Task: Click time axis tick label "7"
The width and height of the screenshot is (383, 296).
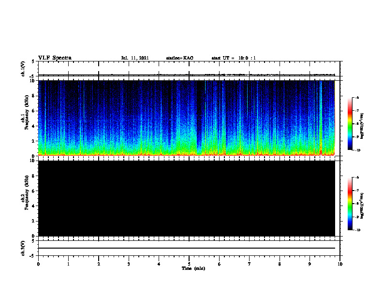Action: click(250, 264)
